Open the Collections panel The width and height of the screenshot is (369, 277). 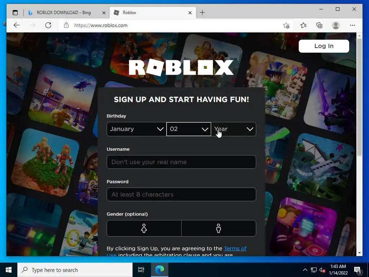[x=319, y=25]
